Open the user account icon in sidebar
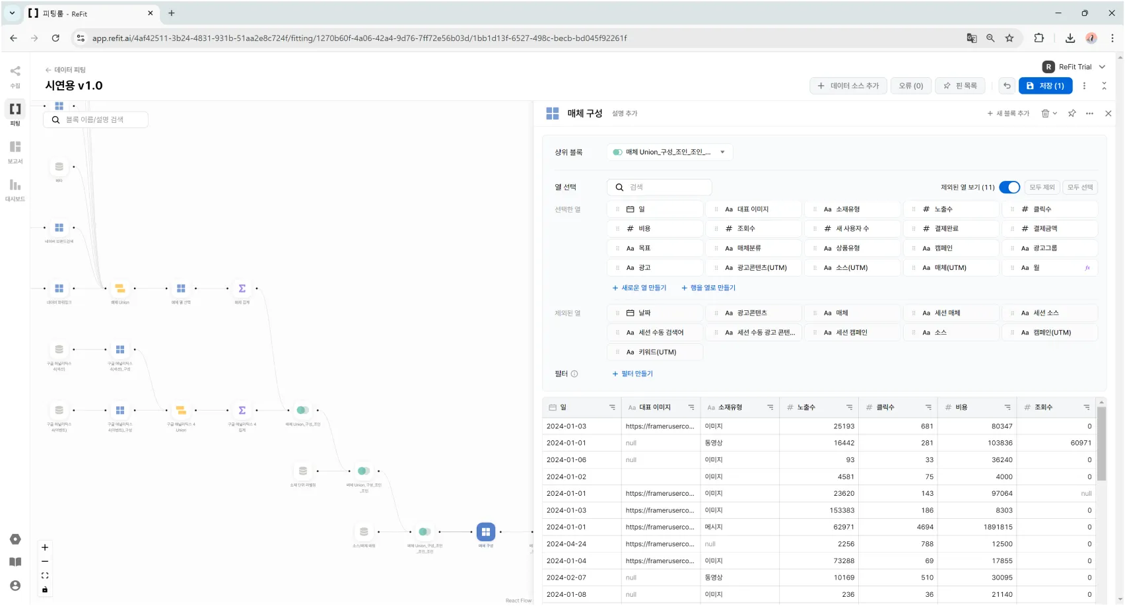The width and height of the screenshot is (1125, 606). [15, 586]
